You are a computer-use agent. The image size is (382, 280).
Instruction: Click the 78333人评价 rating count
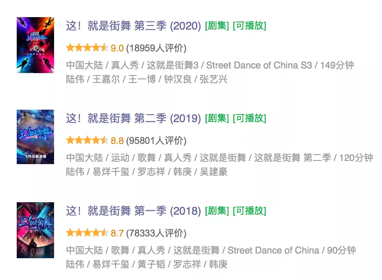click(x=156, y=233)
